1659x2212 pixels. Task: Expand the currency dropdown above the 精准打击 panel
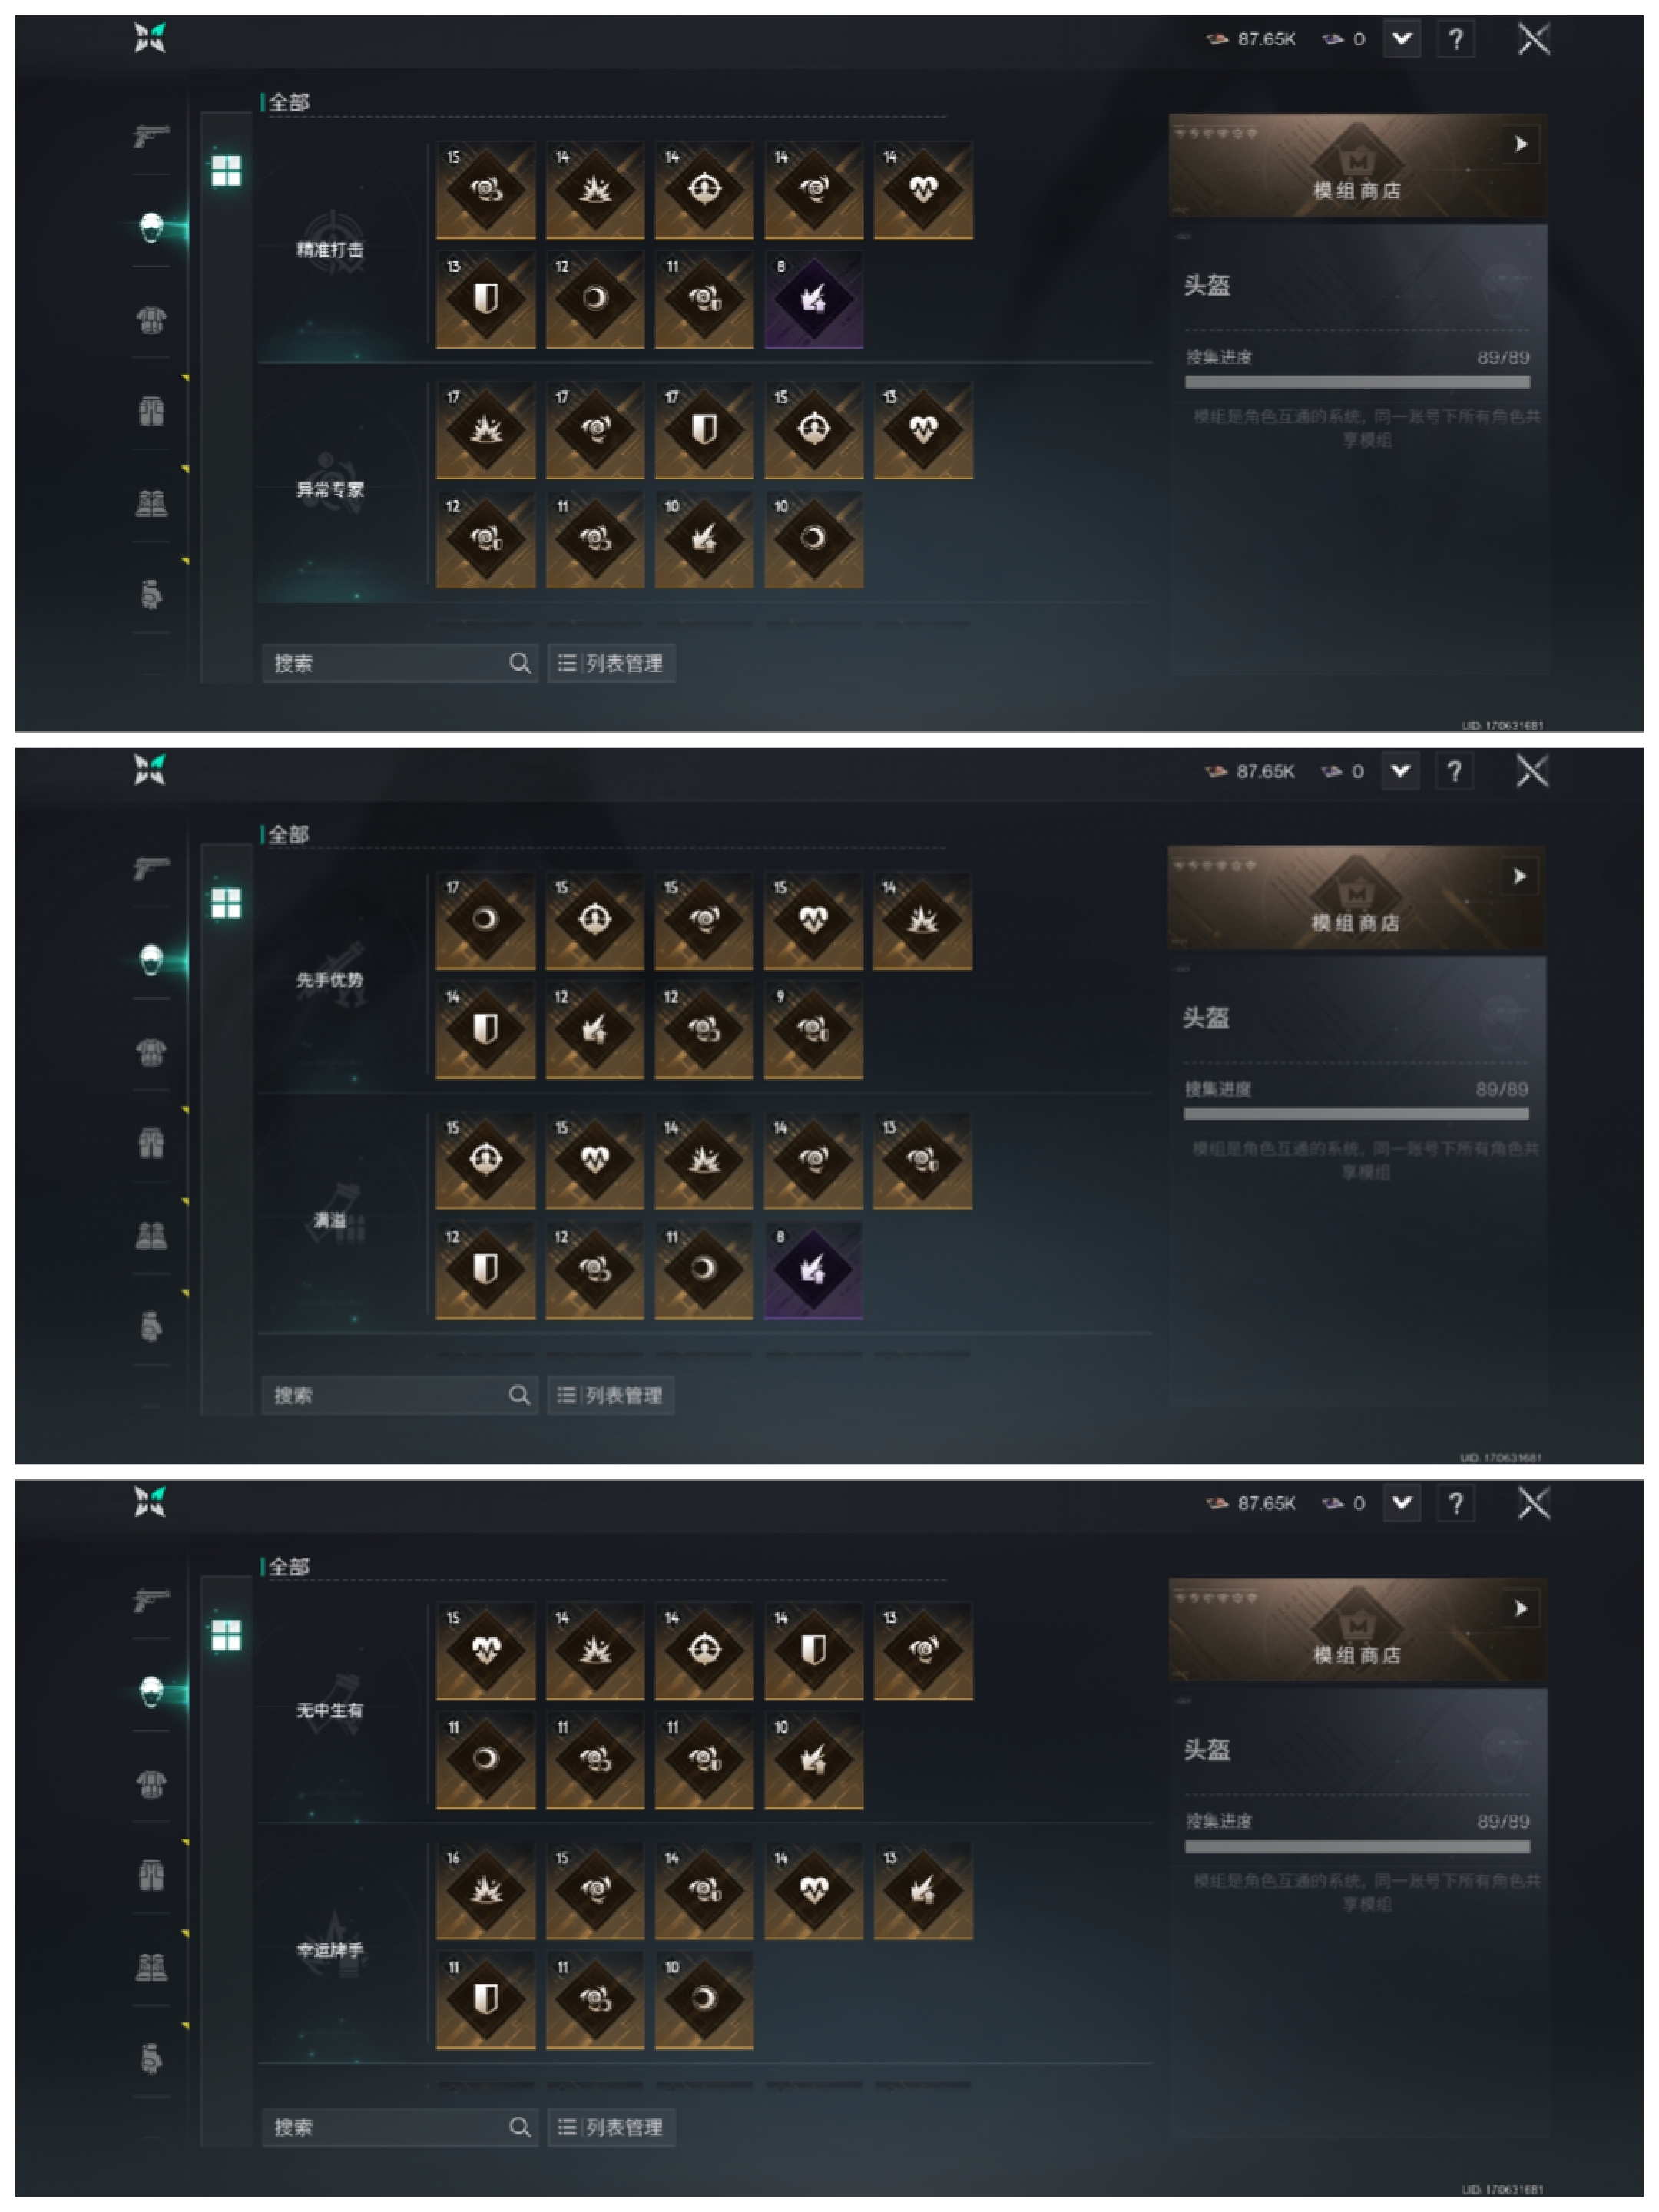[x=1401, y=39]
